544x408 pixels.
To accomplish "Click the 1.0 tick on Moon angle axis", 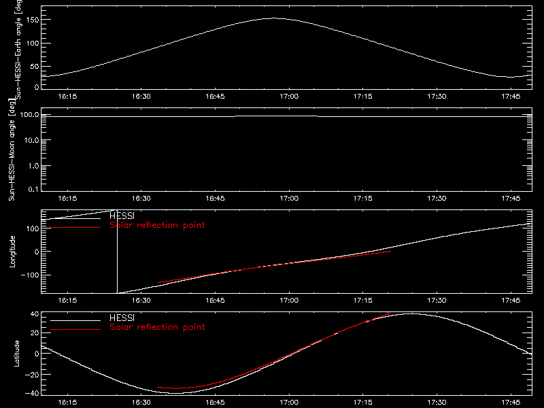I will (33, 166).
